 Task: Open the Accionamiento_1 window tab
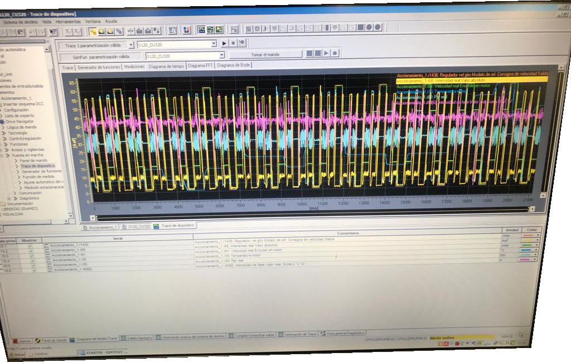coord(100,227)
